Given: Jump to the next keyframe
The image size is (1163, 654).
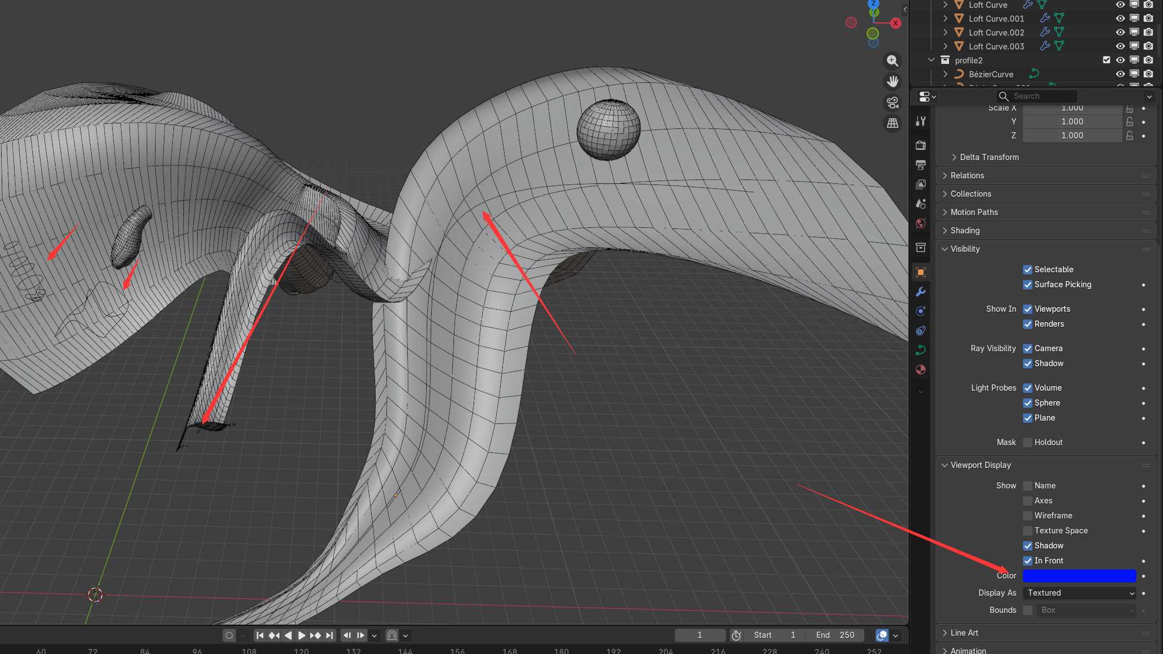Looking at the screenshot, I should 316,635.
